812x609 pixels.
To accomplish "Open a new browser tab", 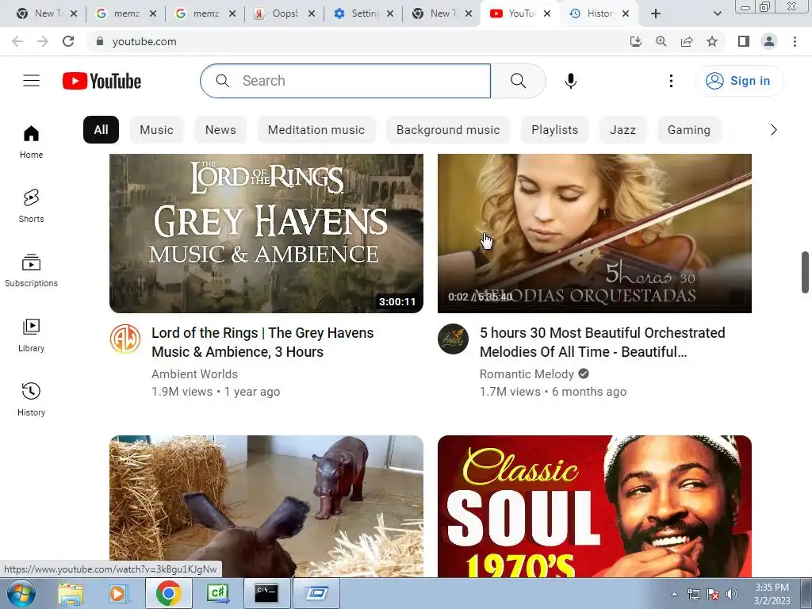I will tap(656, 14).
